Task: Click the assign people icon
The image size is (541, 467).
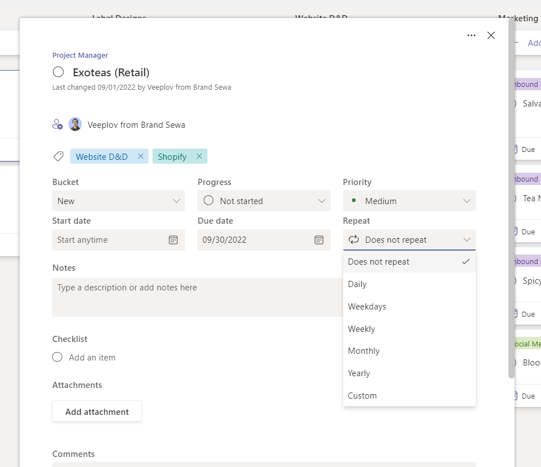Action: pyautogui.click(x=57, y=124)
